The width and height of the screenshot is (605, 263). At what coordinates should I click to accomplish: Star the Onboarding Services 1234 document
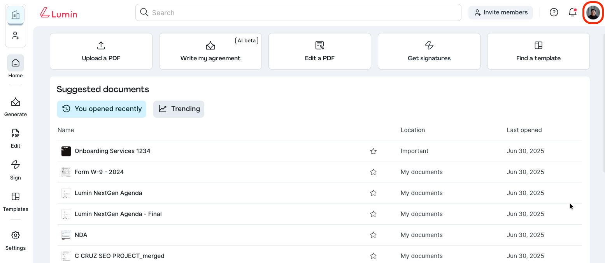pos(373,151)
